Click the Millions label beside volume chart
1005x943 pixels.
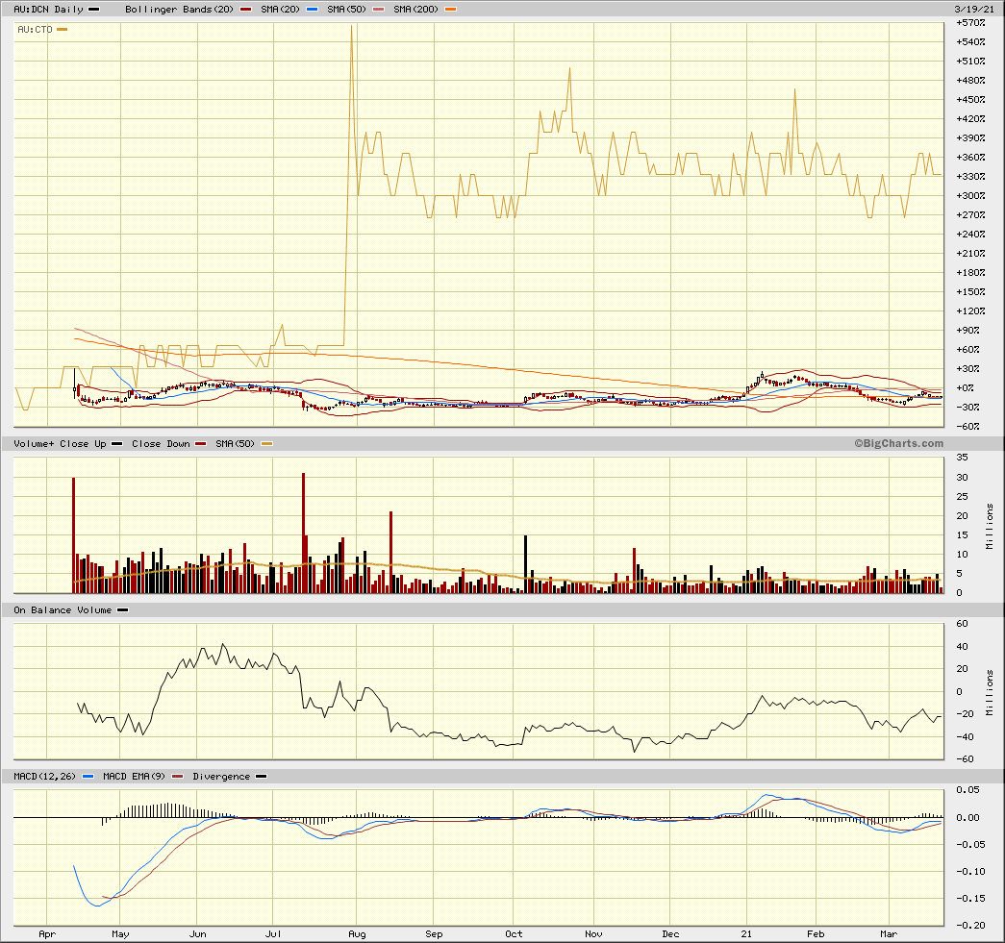(990, 526)
